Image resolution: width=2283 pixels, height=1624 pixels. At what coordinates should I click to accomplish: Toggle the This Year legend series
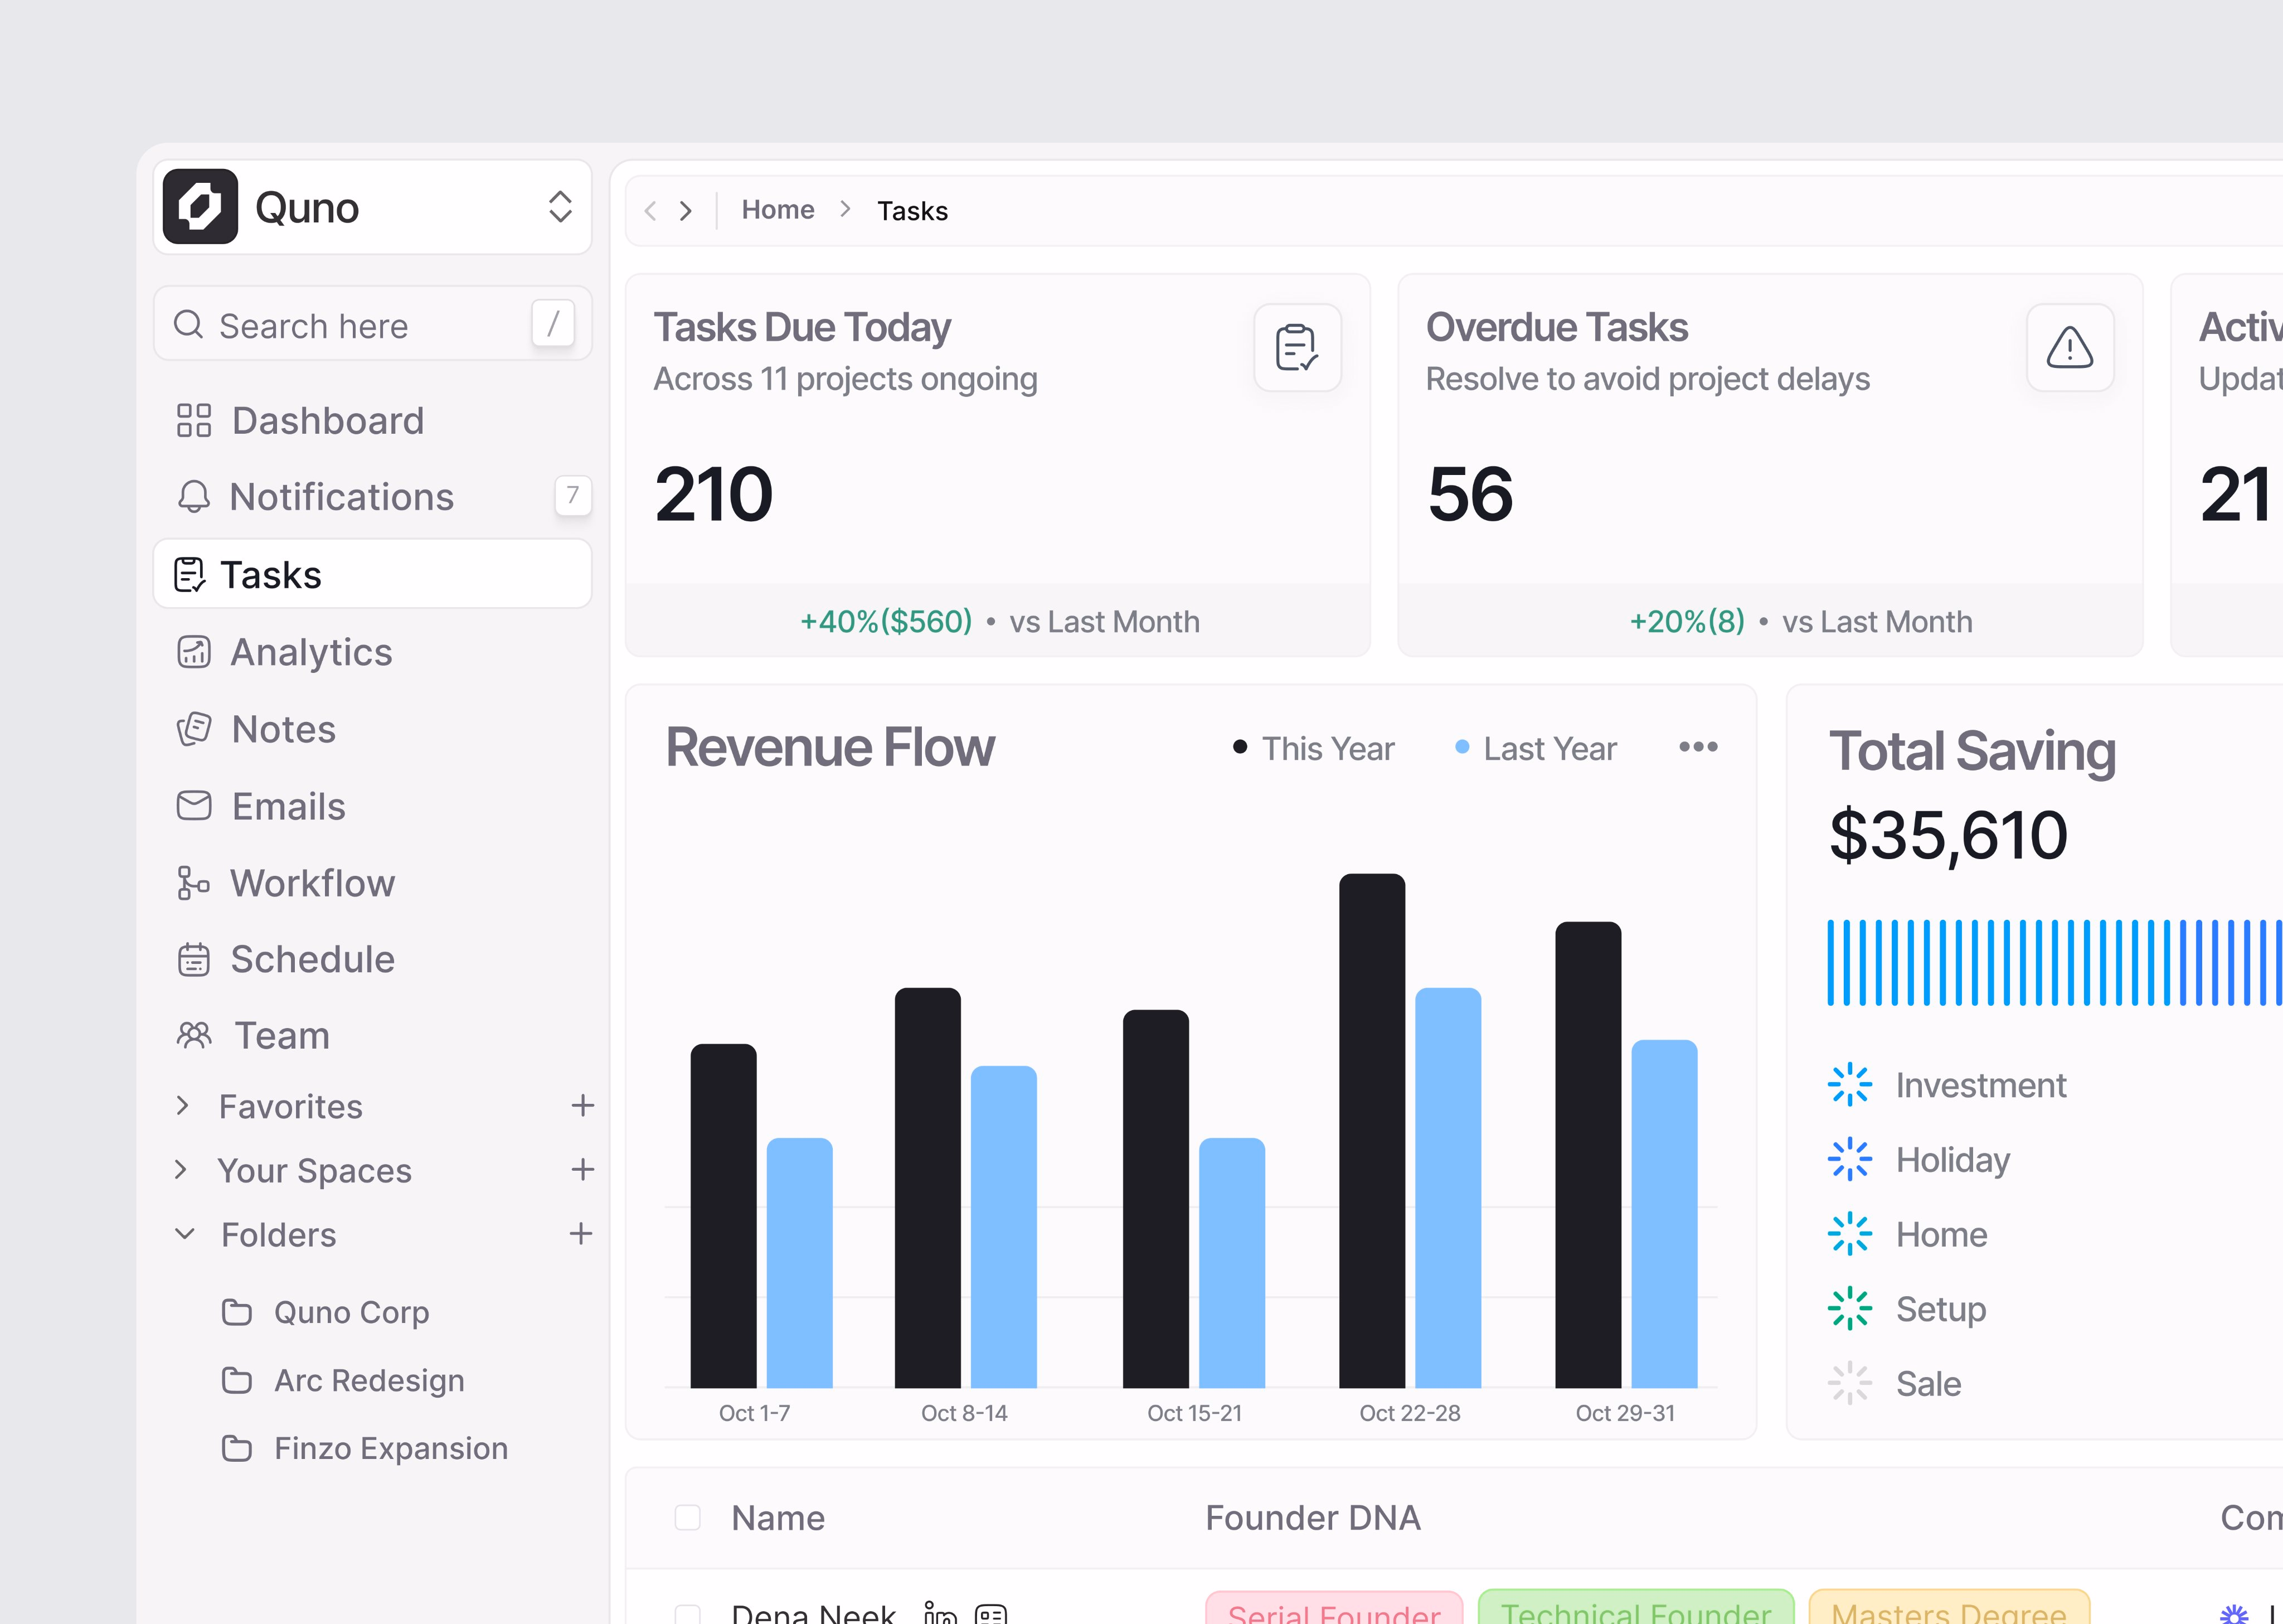(1313, 748)
